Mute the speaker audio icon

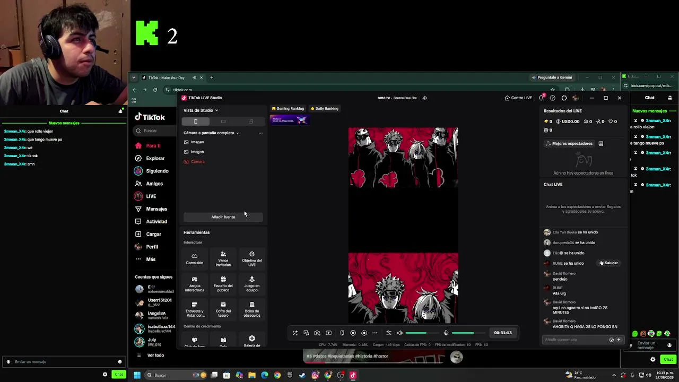coord(400,333)
